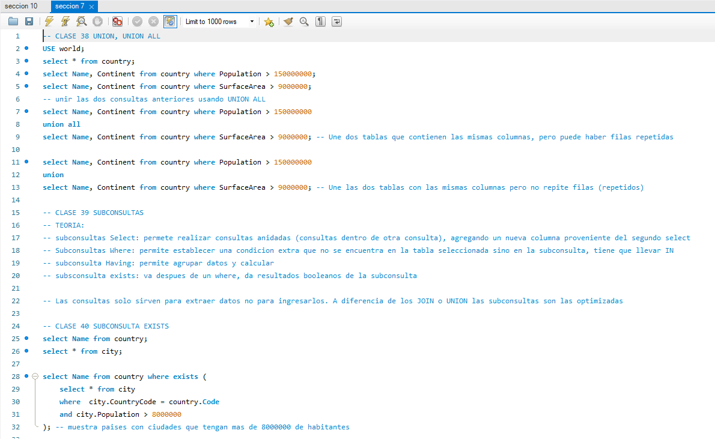This screenshot has height=439, width=715.
Task: Click 'select * from city;' line
Action: [82, 351]
